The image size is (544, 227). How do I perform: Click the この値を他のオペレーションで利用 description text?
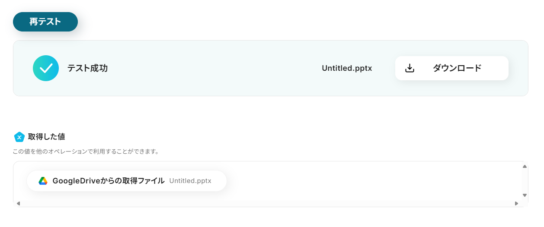pos(86,151)
